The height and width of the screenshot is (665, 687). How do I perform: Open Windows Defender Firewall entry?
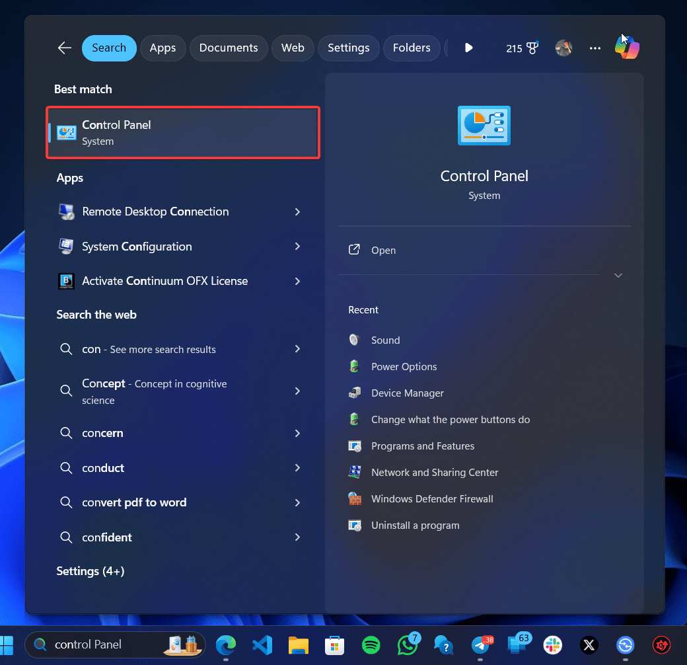[x=432, y=499]
